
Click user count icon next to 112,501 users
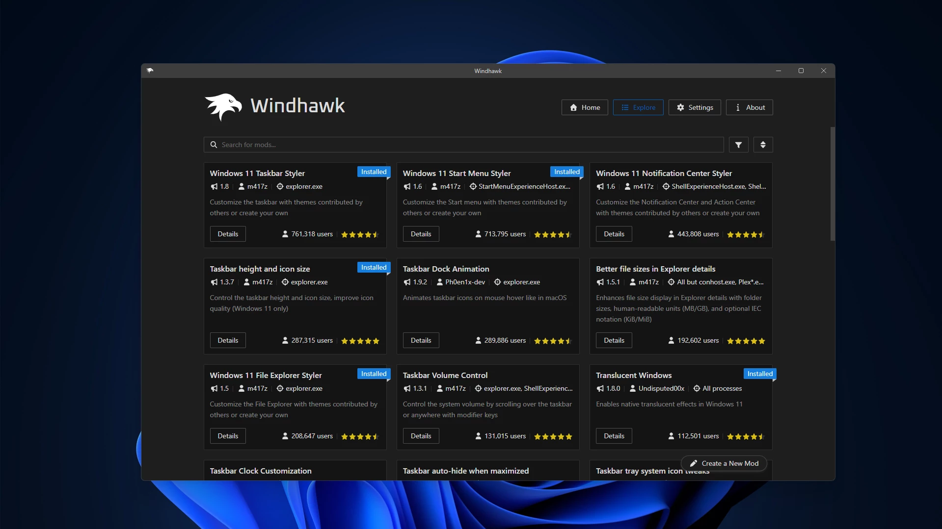tap(671, 436)
